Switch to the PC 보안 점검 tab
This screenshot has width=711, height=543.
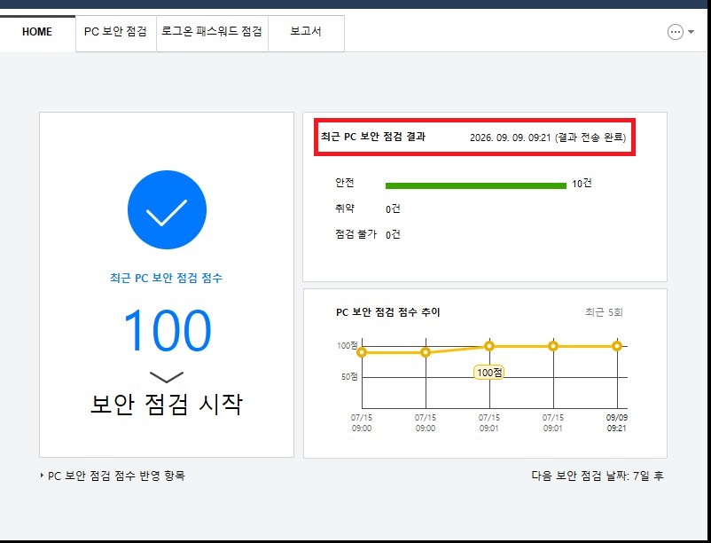pos(115,33)
